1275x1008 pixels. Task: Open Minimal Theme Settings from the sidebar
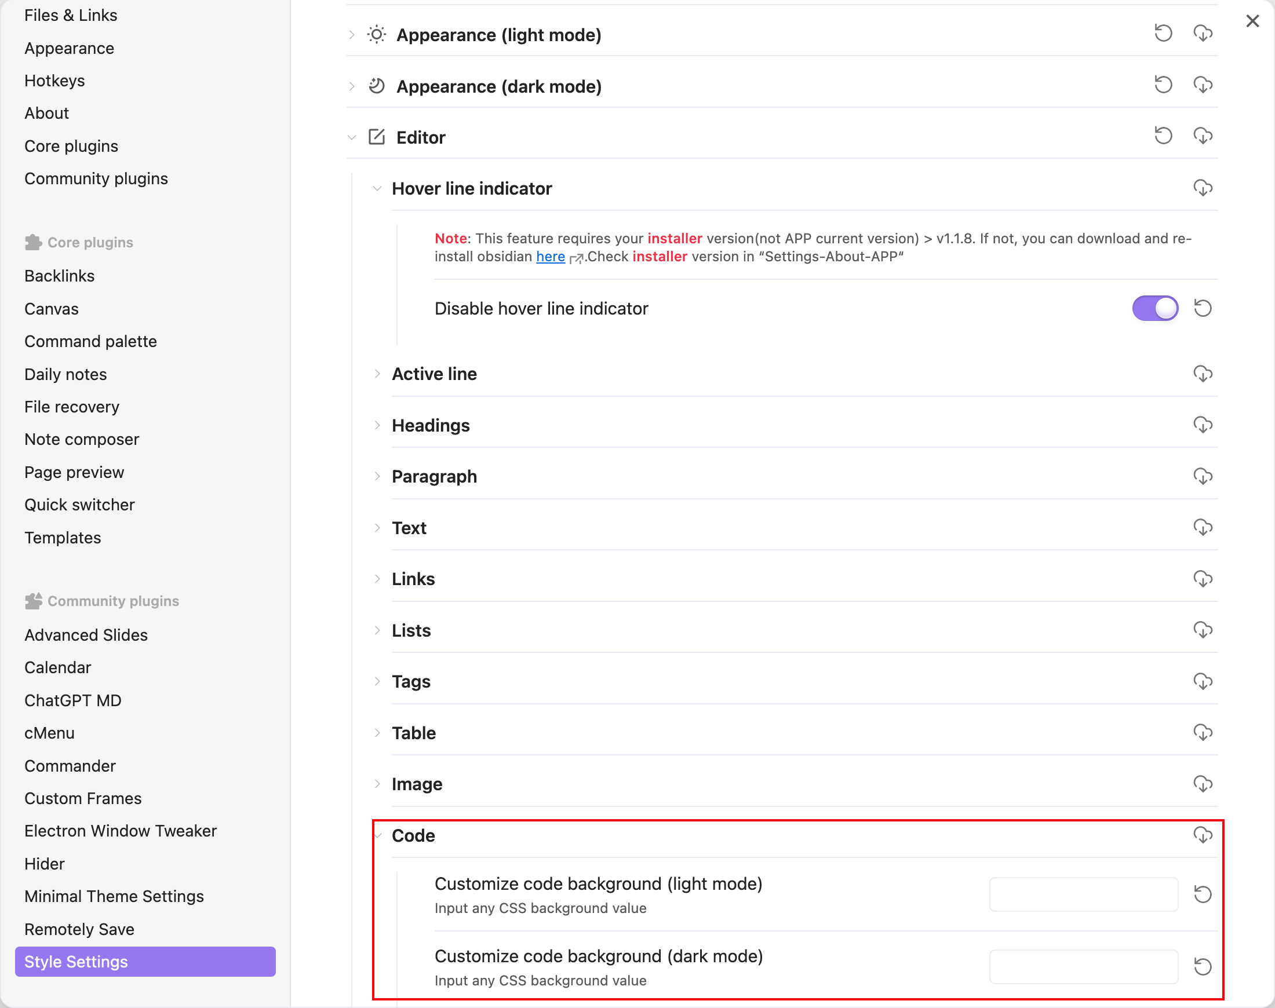114,896
